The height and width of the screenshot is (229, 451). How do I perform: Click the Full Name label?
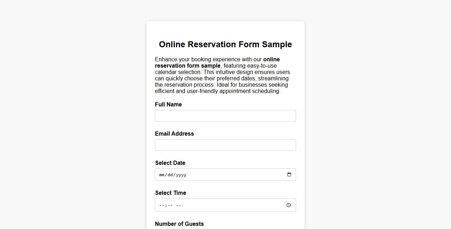pos(168,104)
